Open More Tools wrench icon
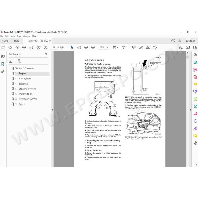The image size is (198, 198). (195, 143)
